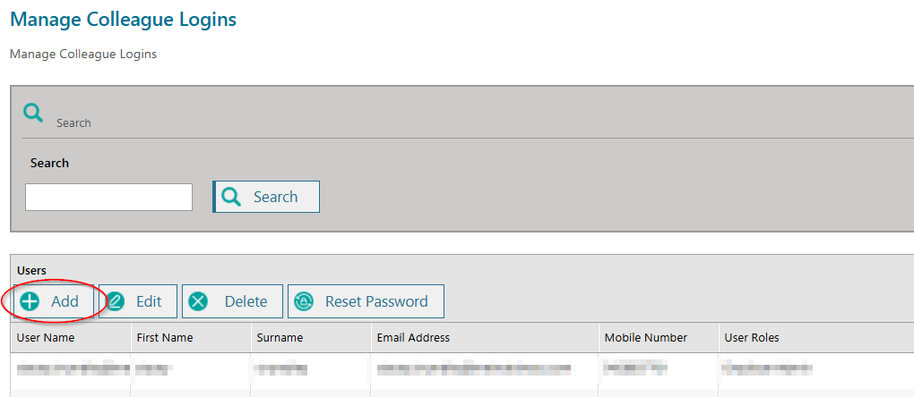Screen dimensions: 914x397
Task: Click the magnifying glass icon on Search button
Action: [x=231, y=197]
